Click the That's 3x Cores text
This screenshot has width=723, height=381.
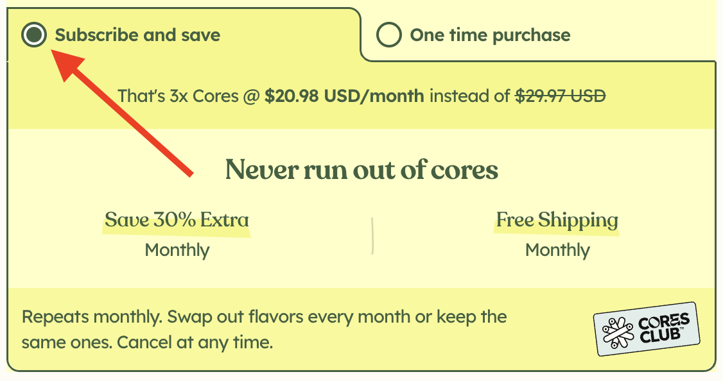(178, 96)
